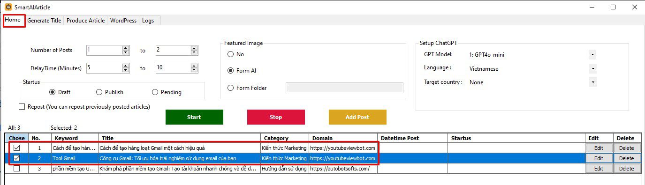Click the Title column header
This screenshot has width=645, height=185.
click(x=179, y=138)
